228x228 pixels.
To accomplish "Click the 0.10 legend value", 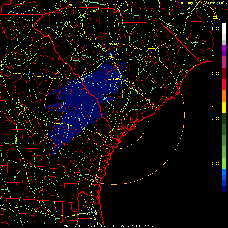I will click(x=216, y=175).
